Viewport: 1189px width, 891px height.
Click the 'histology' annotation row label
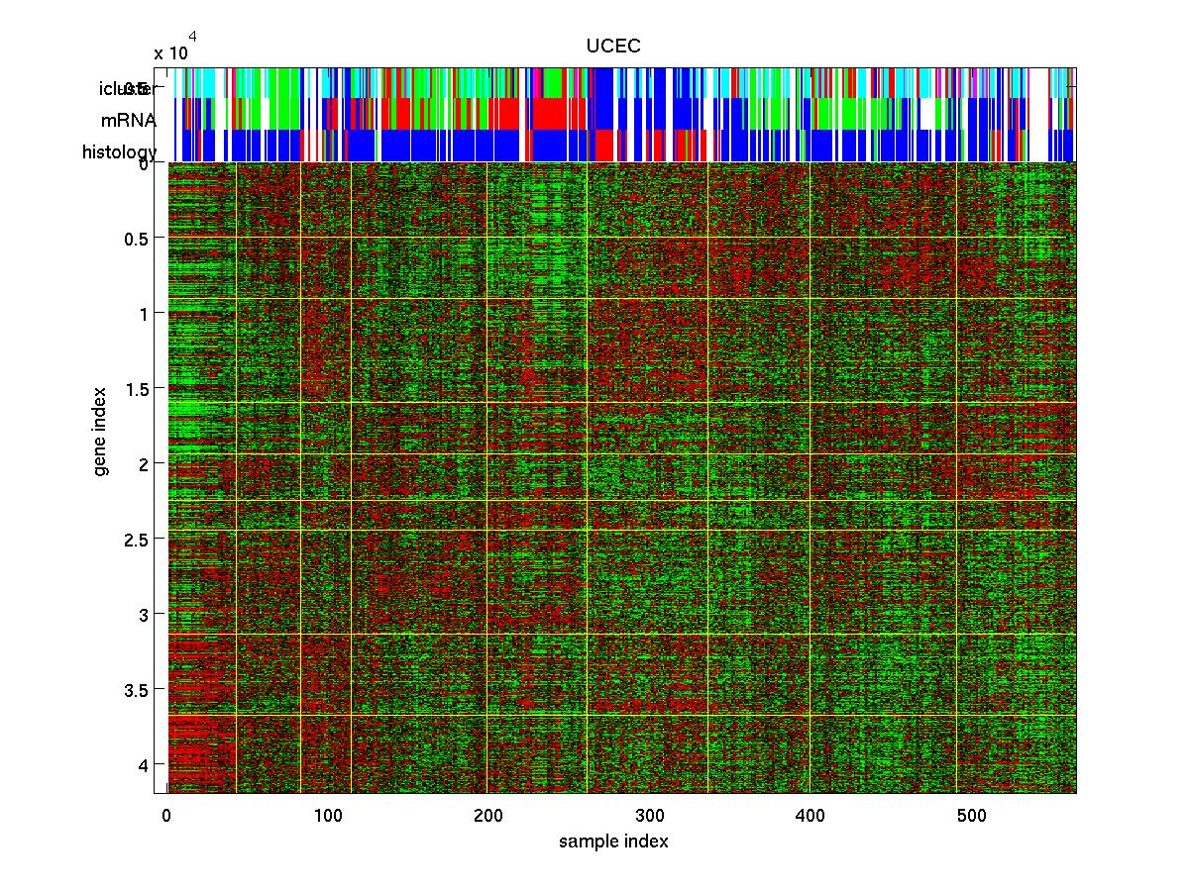coord(119,152)
